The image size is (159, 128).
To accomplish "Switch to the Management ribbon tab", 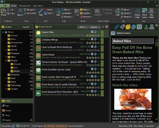I will pyautogui.click(x=25, y=6).
